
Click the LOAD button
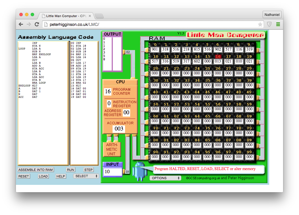click(x=43, y=176)
